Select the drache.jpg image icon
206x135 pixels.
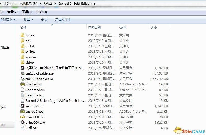22,84
